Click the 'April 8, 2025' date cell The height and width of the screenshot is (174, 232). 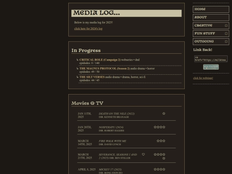86,170
